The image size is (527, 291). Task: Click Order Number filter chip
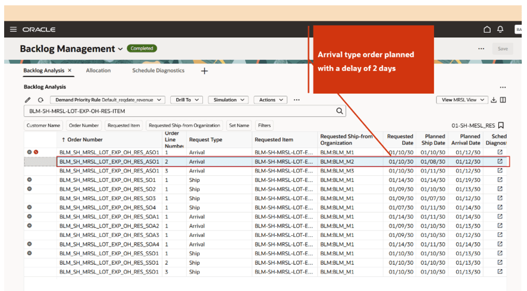[x=84, y=125]
